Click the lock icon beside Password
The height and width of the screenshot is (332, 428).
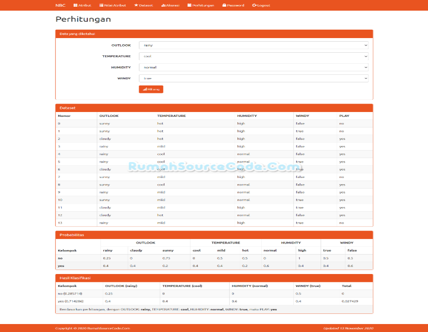226,5
